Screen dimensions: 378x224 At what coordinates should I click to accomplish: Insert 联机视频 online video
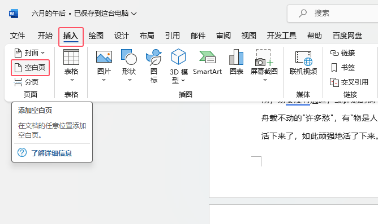[x=303, y=63]
